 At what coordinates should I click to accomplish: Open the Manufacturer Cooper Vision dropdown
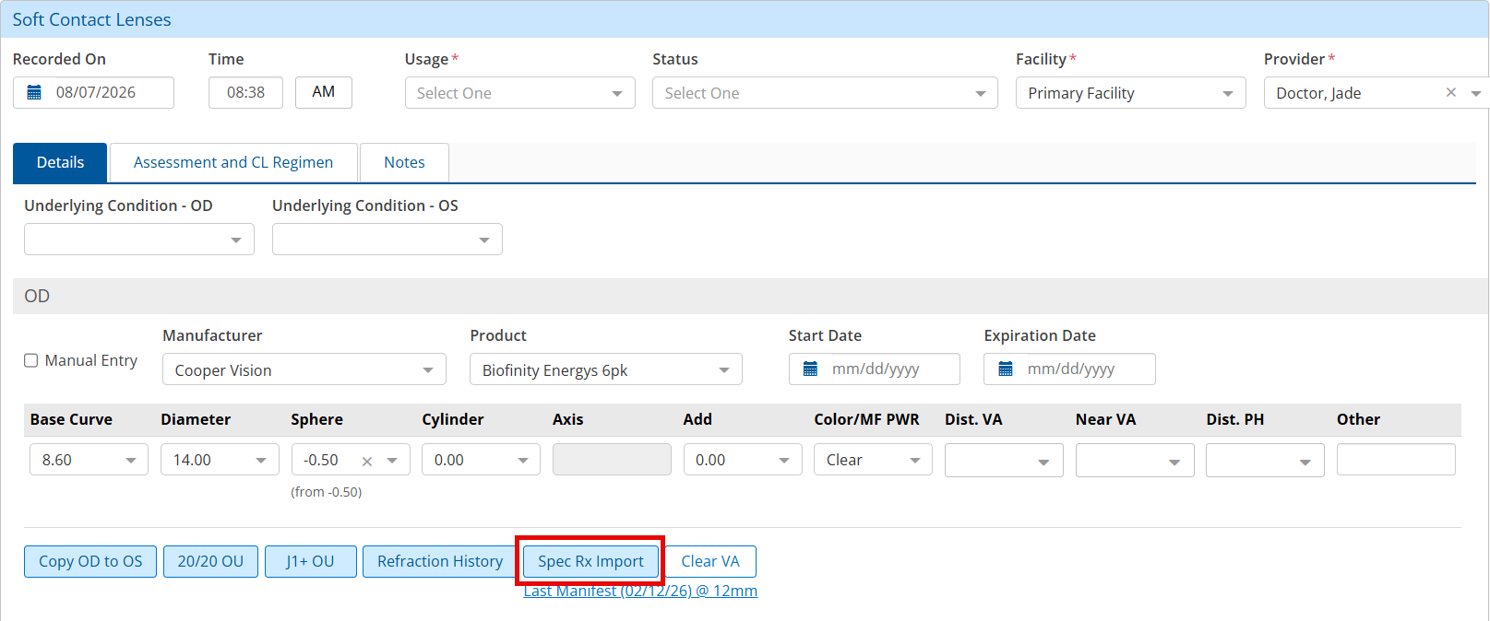[304, 369]
